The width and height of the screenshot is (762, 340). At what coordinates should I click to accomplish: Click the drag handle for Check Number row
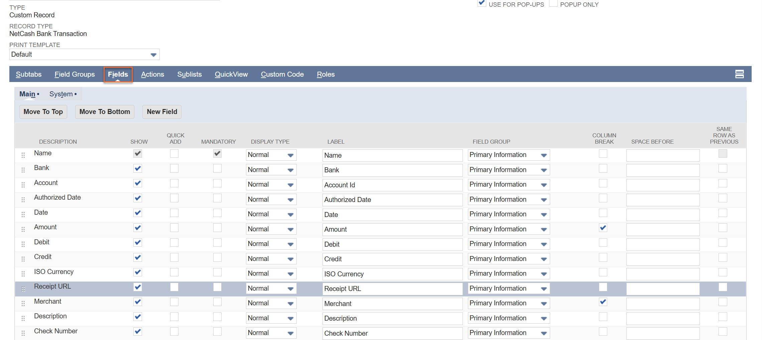23,333
